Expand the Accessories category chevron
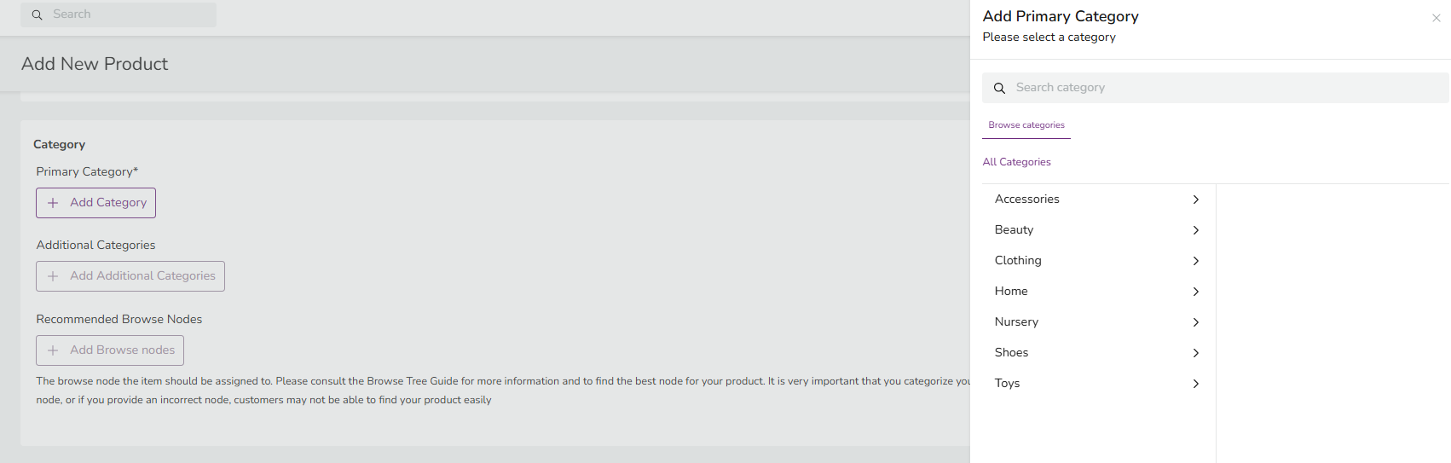Screen dimensions: 1451x463 (1196, 200)
